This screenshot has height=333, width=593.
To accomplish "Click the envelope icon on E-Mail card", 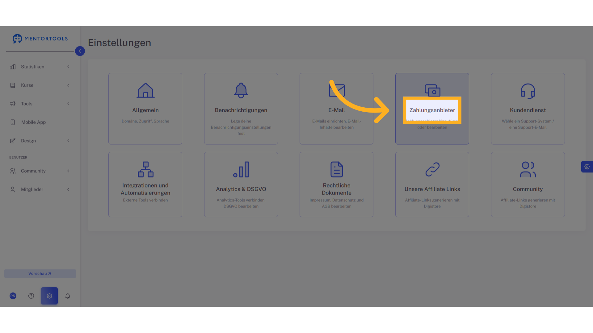I will coord(337,91).
